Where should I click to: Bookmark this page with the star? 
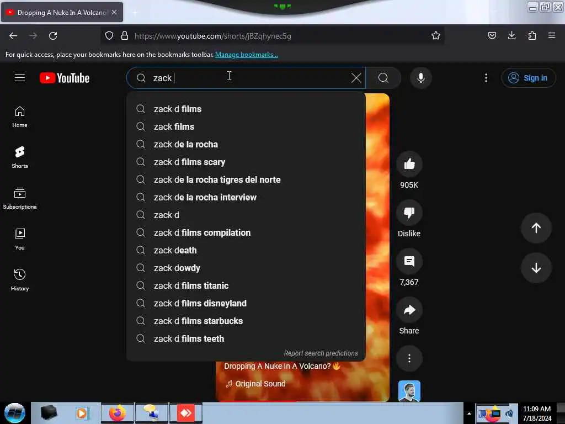(x=436, y=36)
